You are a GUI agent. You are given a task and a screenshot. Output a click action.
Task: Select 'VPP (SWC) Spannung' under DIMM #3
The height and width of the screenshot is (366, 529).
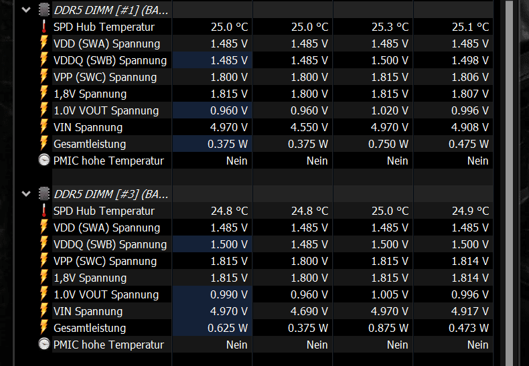click(x=105, y=261)
